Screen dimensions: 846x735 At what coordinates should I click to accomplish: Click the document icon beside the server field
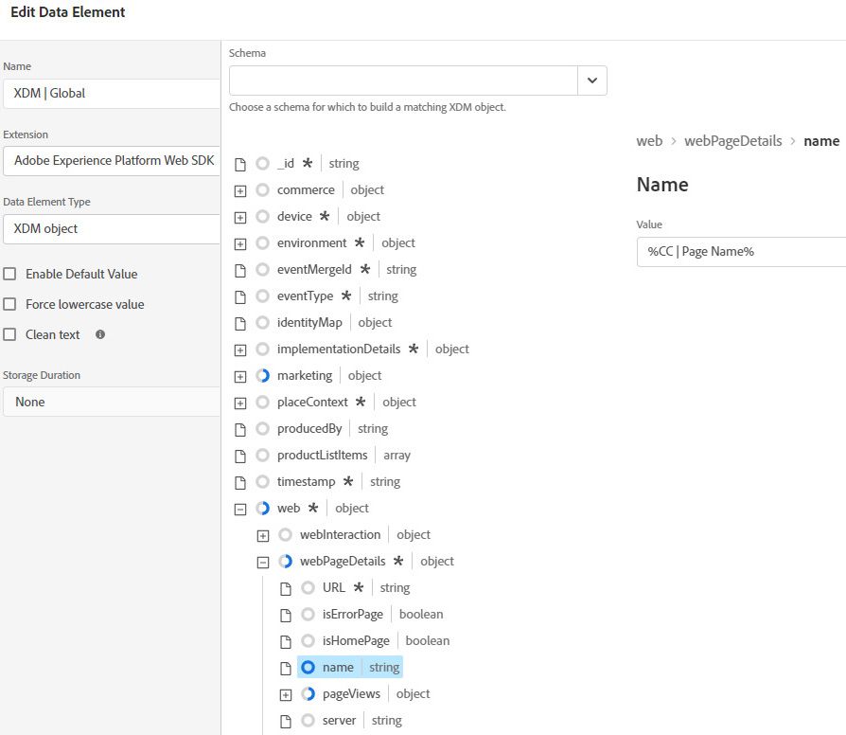point(285,720)
